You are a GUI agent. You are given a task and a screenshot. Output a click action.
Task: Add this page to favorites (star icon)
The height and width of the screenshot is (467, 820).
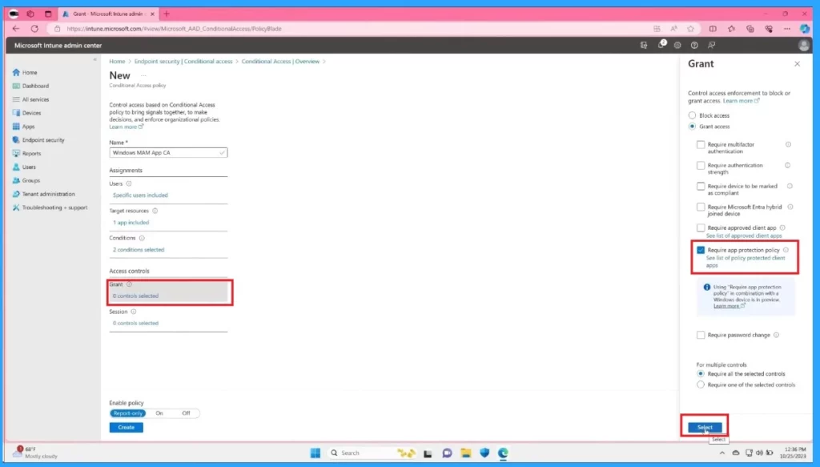pyautogui.click(x=691, y=29)
